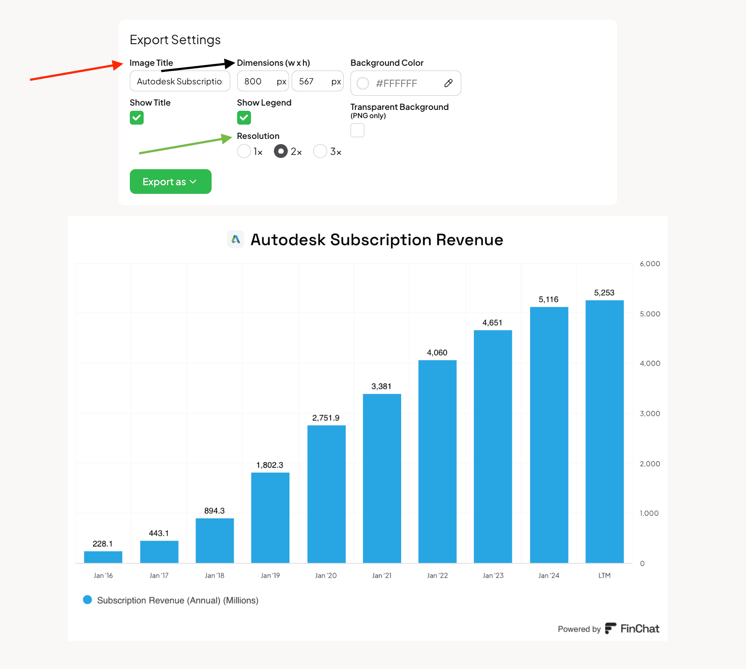Image resolution: width=746 pixels, height=669 pixels.
Task: Uncheck the Show Title checkbox
Action: [137, 118]
